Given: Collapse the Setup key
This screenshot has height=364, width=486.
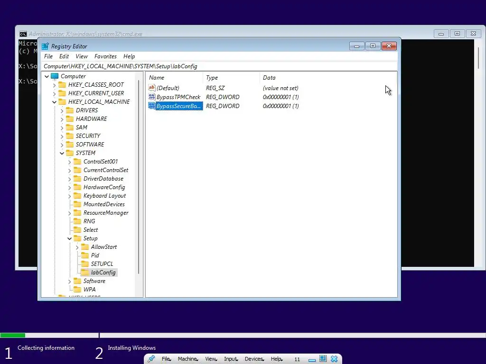Looking at the screenshot, I should pos(69,238).
